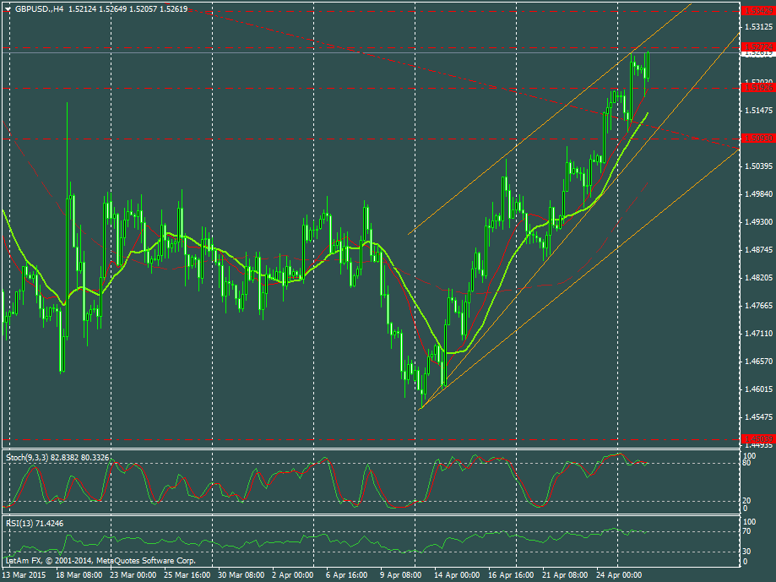
Task: Click the 1.53125 price scale value
Action: coord(757,27)
